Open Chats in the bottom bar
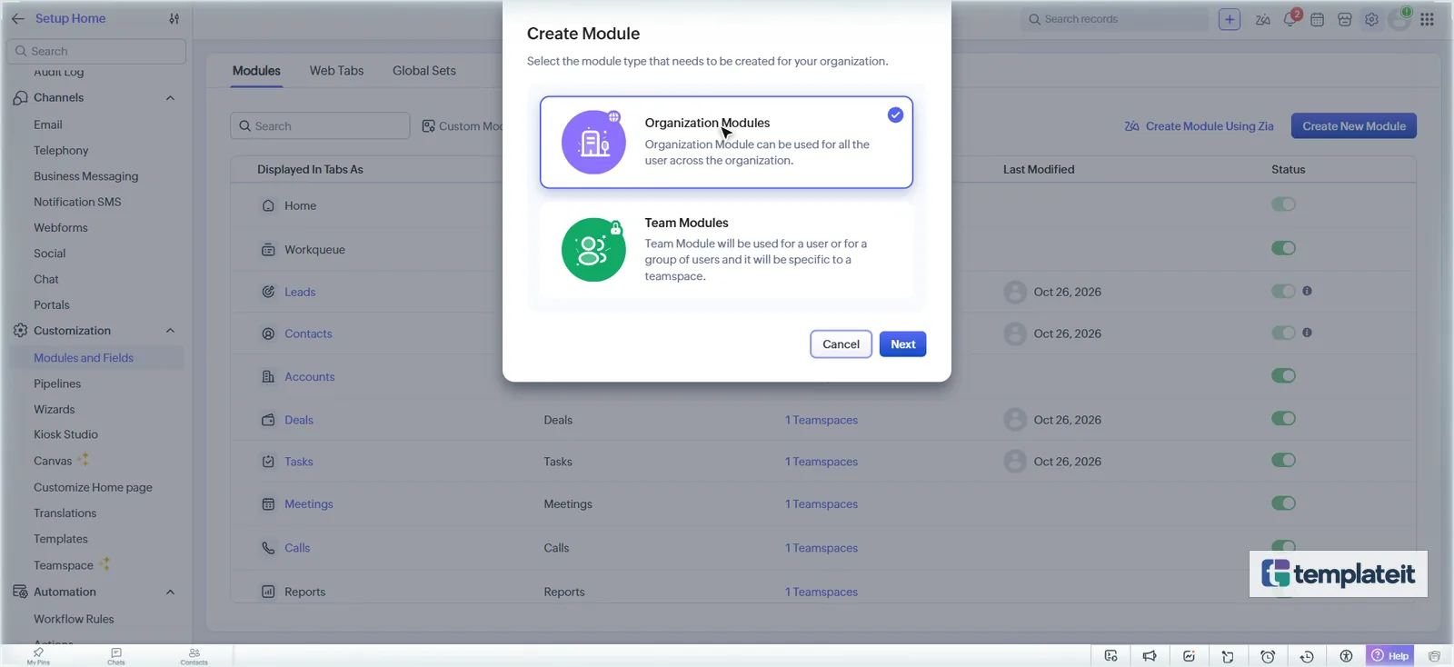 coord(116,656)
